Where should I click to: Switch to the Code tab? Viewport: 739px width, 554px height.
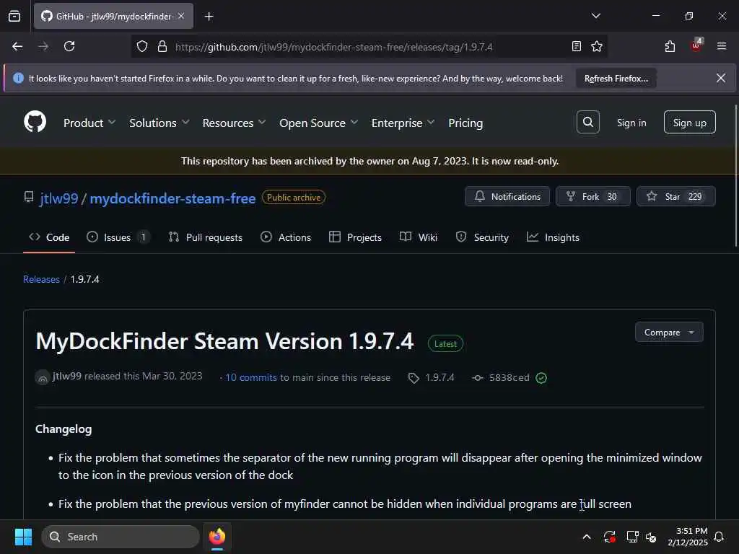49,237
